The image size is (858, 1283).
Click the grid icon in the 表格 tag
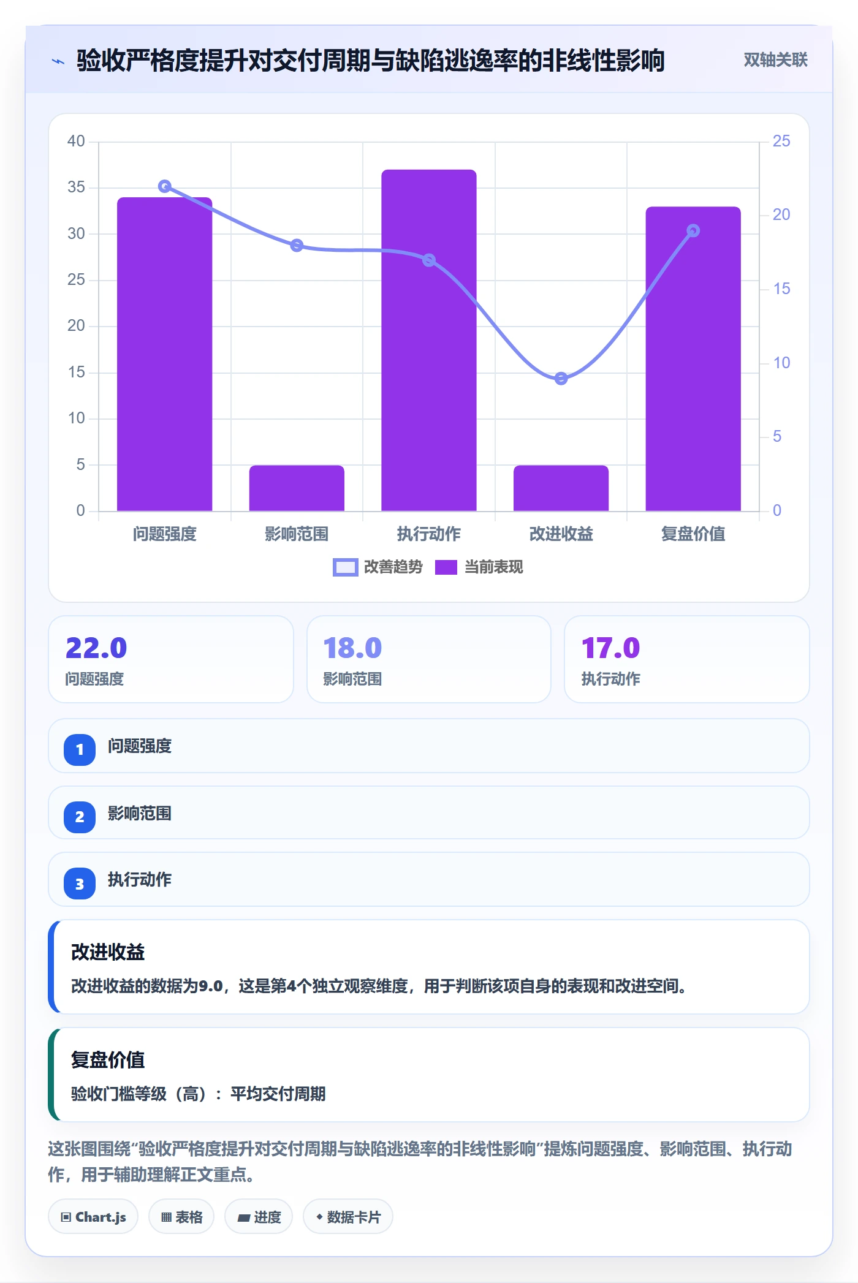coord(166,1217)
